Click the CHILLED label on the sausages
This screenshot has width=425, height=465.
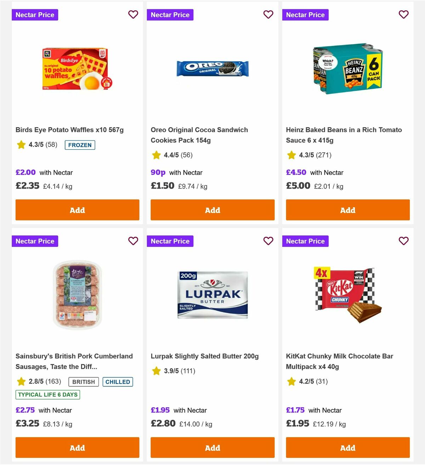click(118, 382)
